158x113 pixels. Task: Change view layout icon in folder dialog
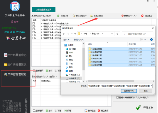(142, 39)
